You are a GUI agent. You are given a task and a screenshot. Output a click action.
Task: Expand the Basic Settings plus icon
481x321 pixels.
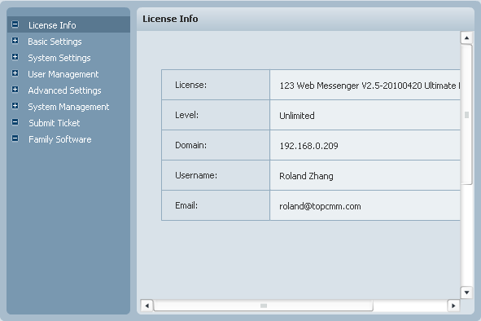click(15, 41)
